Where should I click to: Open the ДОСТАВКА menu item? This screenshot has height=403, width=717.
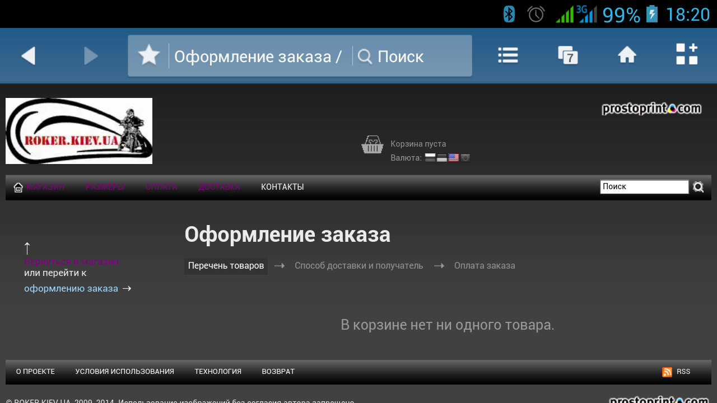pos(219,187)
